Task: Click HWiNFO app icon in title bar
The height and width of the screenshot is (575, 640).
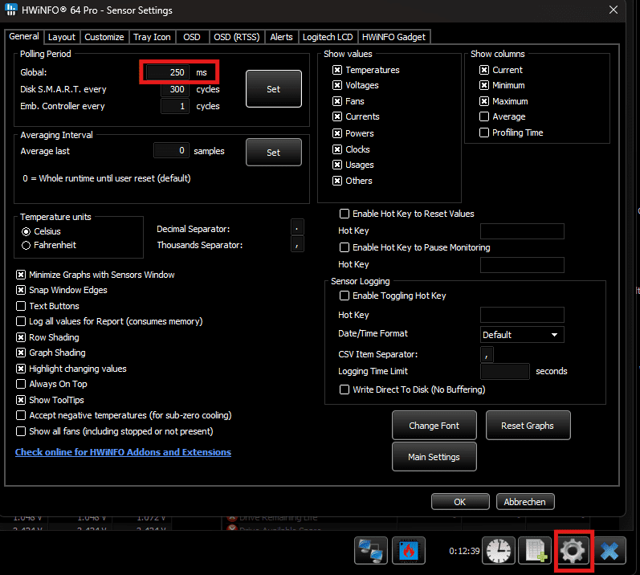Action: coord(11,10)
